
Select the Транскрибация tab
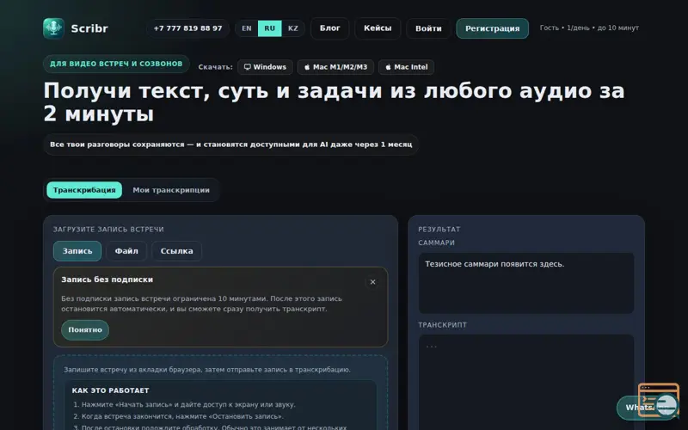pos(84,190)
